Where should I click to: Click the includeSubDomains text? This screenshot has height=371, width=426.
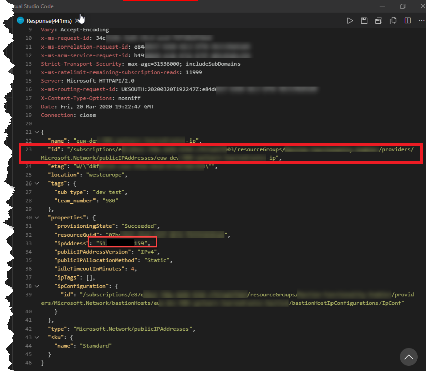click(213, 64)
